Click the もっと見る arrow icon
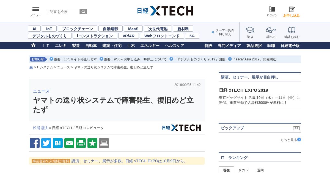The image size is (330, 173). (x=299, y=139)
